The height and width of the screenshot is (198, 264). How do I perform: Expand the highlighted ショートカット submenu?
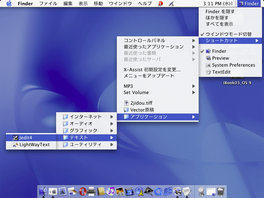[x=230, y=41]
